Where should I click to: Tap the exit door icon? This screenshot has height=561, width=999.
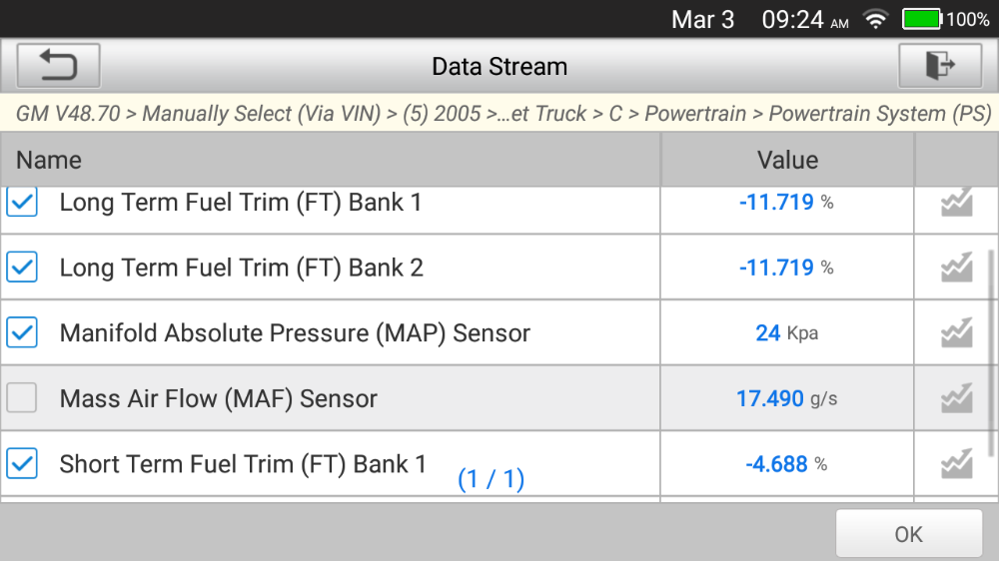(x=940, y=67)
